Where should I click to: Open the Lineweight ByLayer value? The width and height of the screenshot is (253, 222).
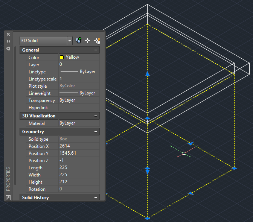[x=79, y=93]
